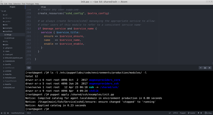This screenshot has height=115, width=213.
Task: Open metadata.json in the tree
Action: (x=10, y=78)
